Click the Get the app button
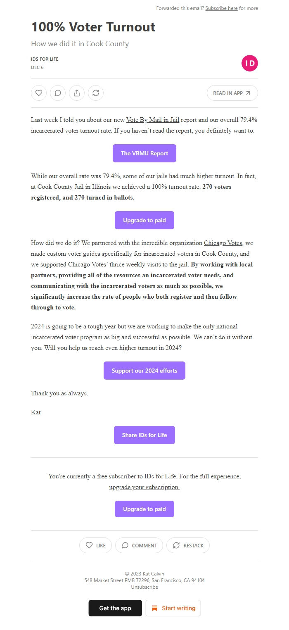Viewport: 289px width, 630px height. (x=115, y=608)
